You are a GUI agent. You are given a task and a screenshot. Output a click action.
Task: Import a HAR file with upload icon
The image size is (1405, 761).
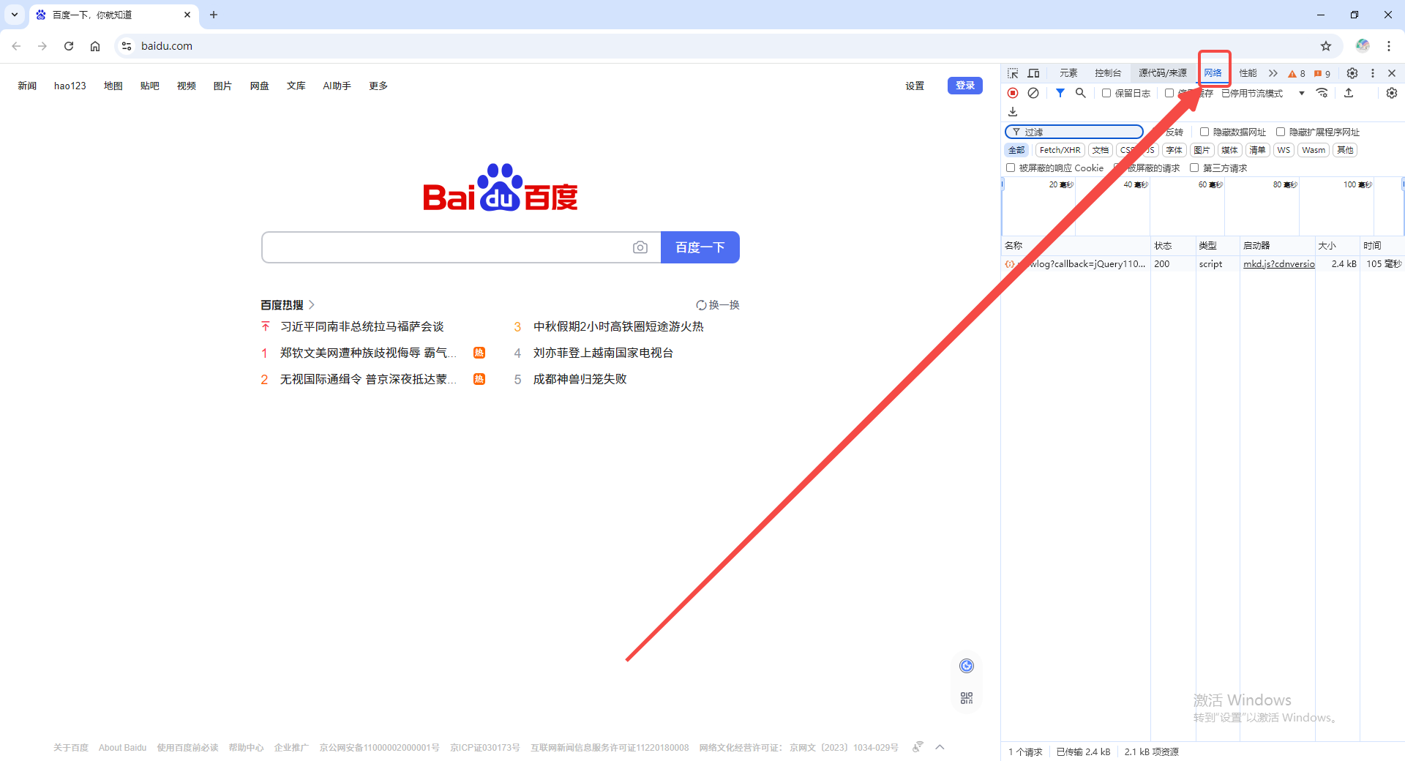1349,93
